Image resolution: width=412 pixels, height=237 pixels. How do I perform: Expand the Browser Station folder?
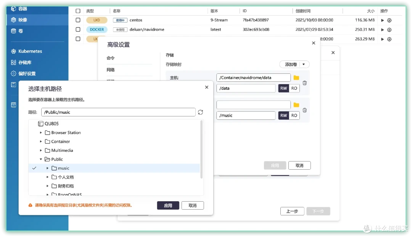(41, 132)
